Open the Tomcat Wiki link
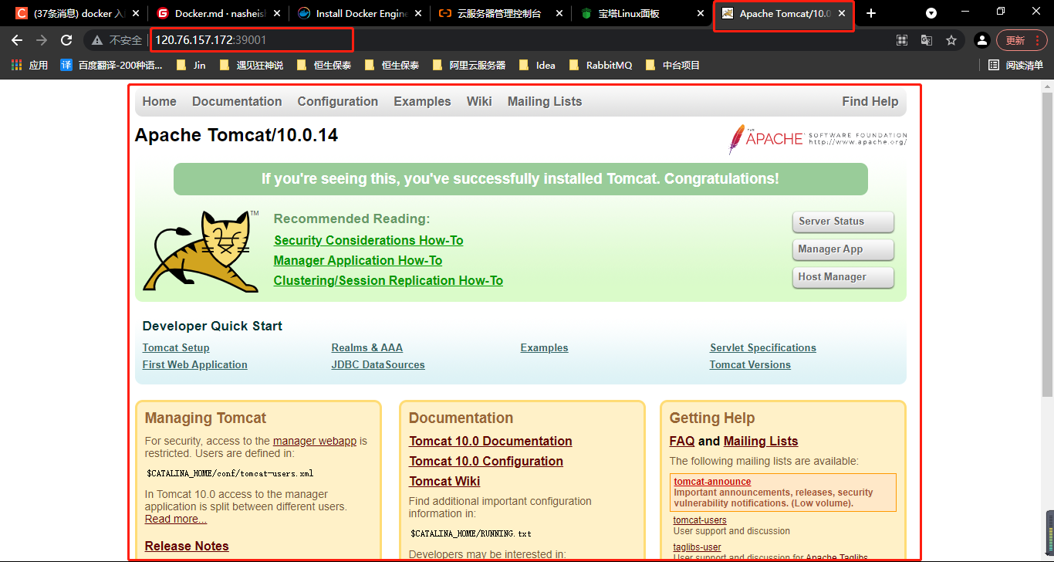 tap(444, 481)
